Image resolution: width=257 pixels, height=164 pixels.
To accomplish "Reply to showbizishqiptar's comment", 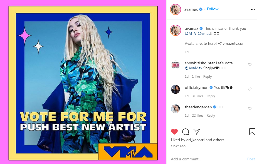I will (207, 77).
